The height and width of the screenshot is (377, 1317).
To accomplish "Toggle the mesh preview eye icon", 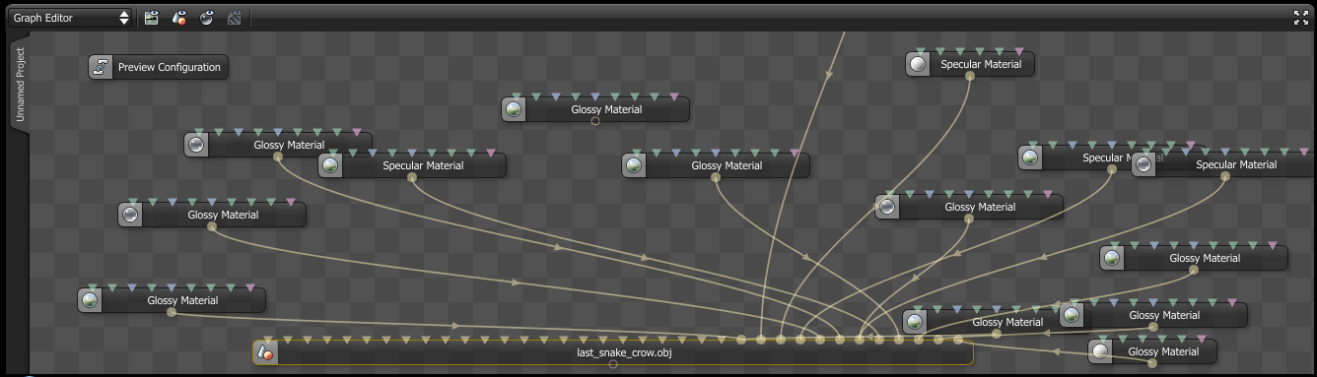I will point(179,18).
